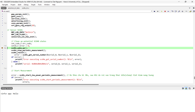Stop debugging with the red square icon
The width and height of the screenshot is (195, 112).
click(165, 12)
